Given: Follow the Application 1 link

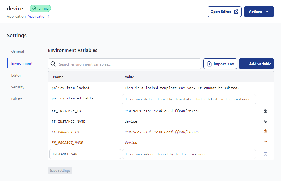Looking at the screenshot, I should pos(39,16).
